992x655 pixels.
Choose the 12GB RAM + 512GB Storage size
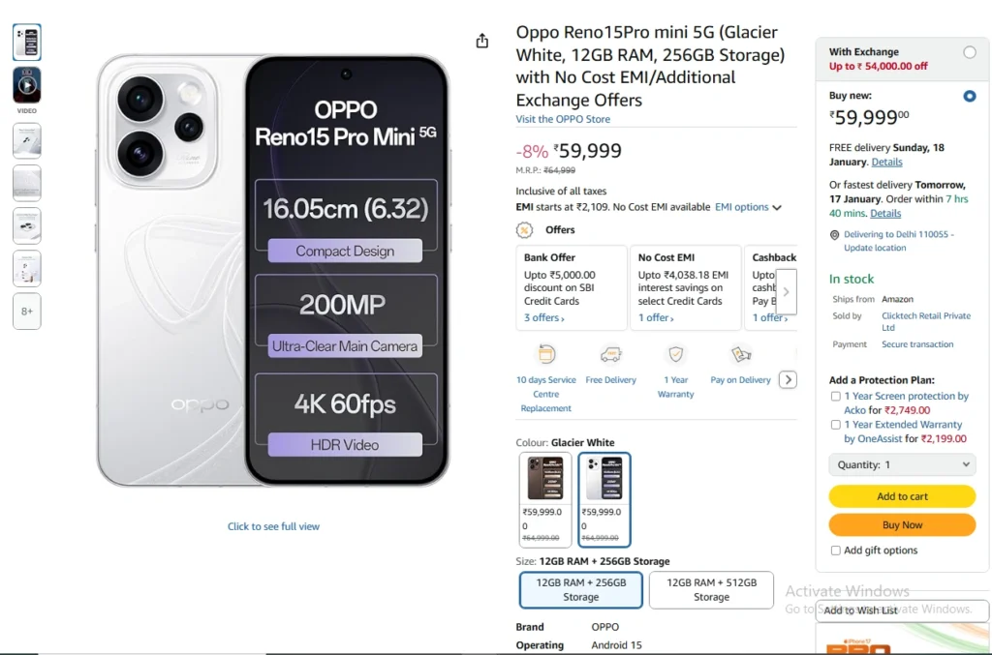(x=711, y=590)
